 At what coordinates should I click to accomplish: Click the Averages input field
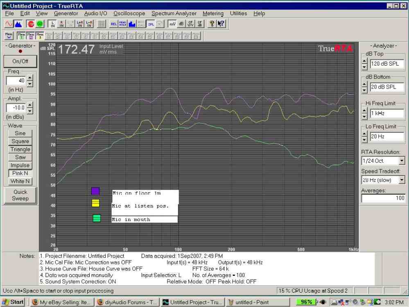(383, 198)
